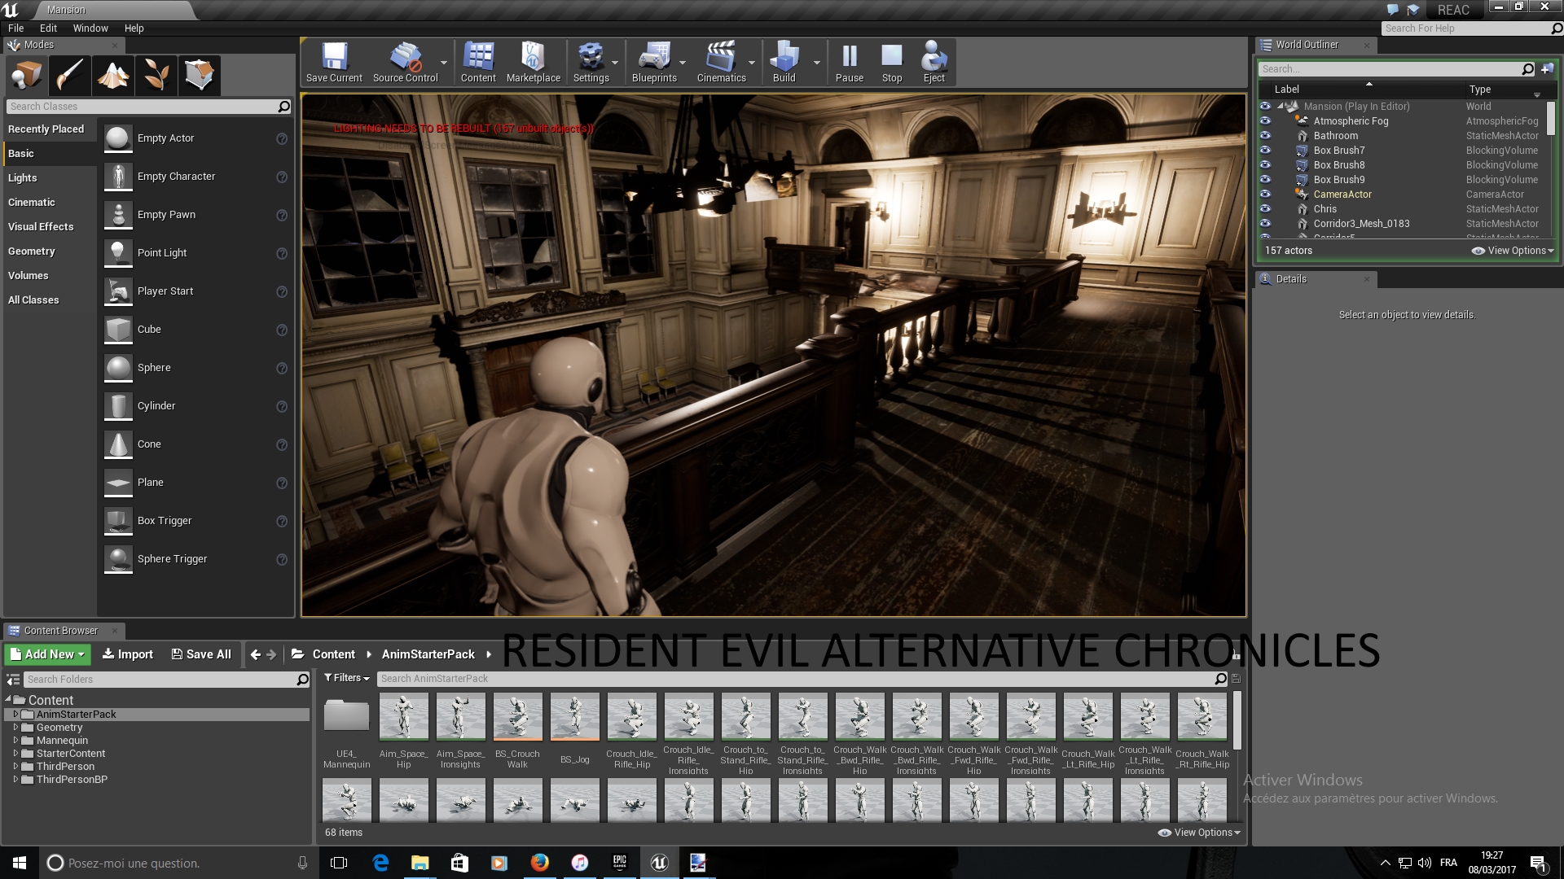Click the Import button
The width and height of the screenshot is (1564, 879).
(x=127, y=654)
